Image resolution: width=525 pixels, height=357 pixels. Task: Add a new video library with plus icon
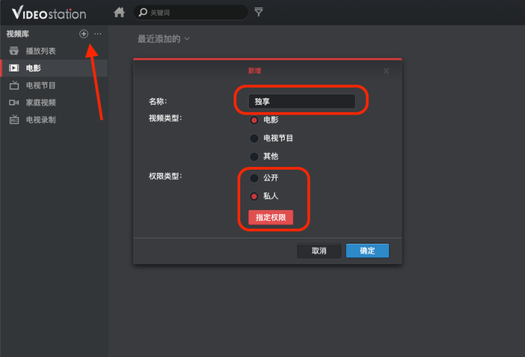click(84, 34)
